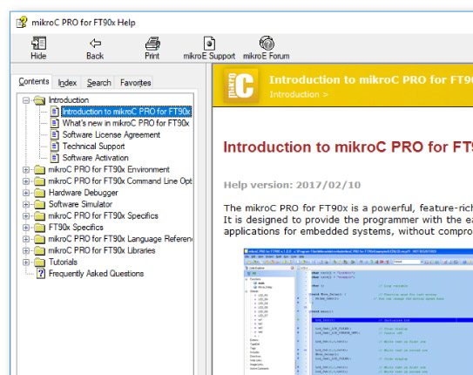The image size is (473, 375).
Task: Click the help window title bar icon
Action: 22,23
